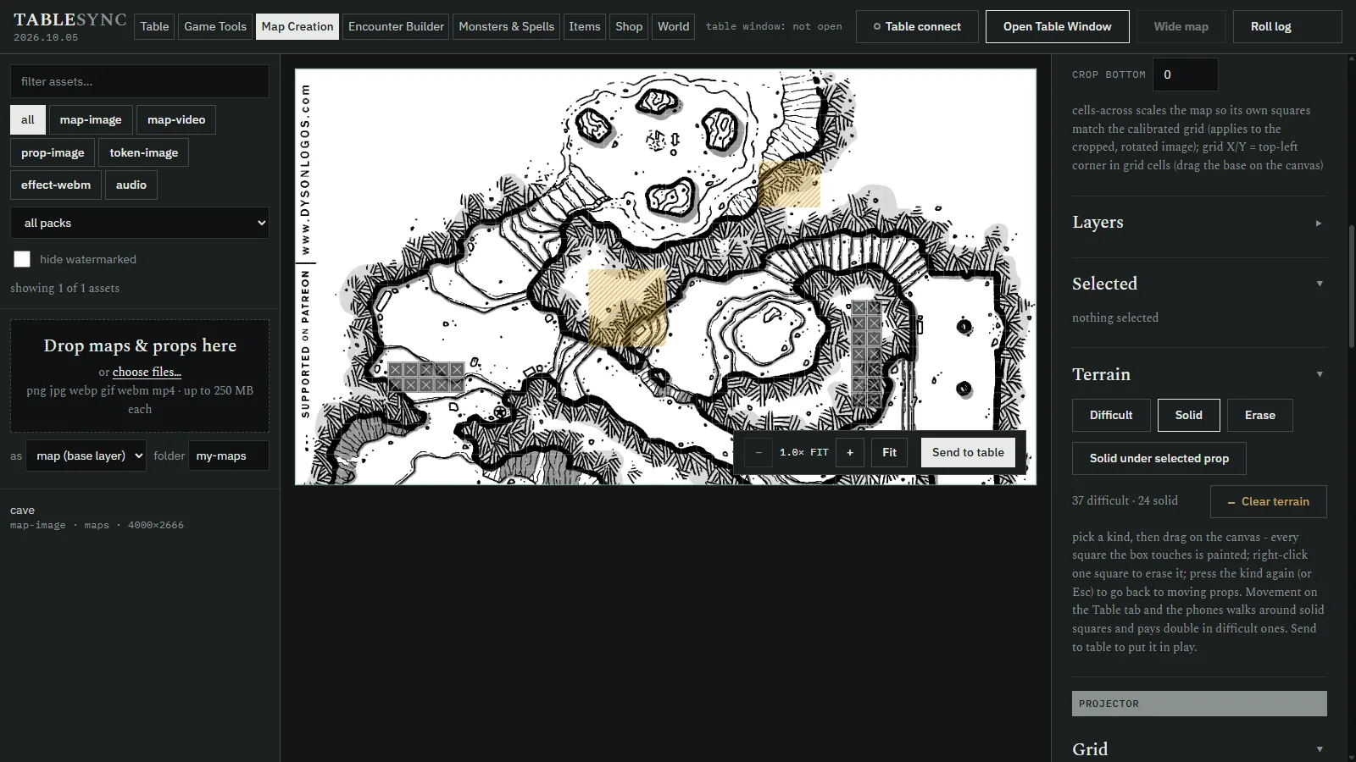Select the Difficult terrain brush
This screenshot has width=1356, height=762.
pyautogui.click(x=1111, y=415)
